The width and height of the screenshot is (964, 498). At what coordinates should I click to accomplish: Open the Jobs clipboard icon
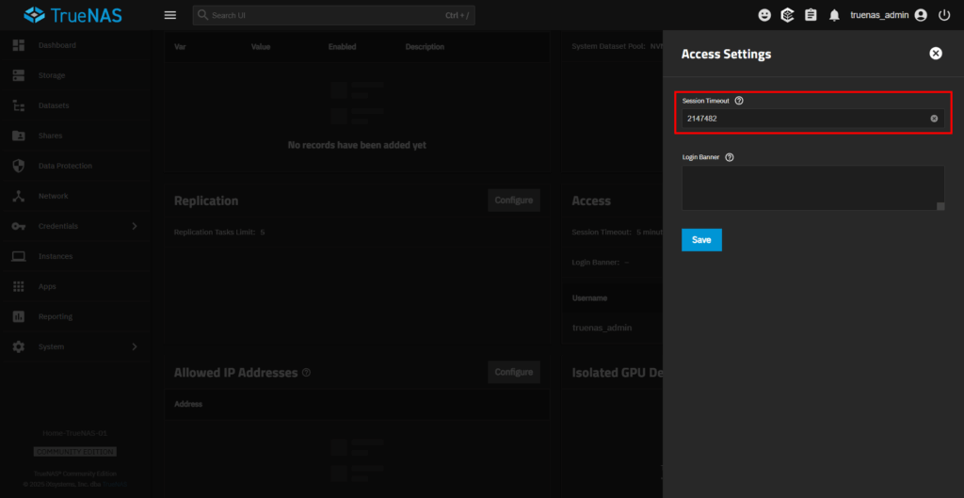[810, 15]
